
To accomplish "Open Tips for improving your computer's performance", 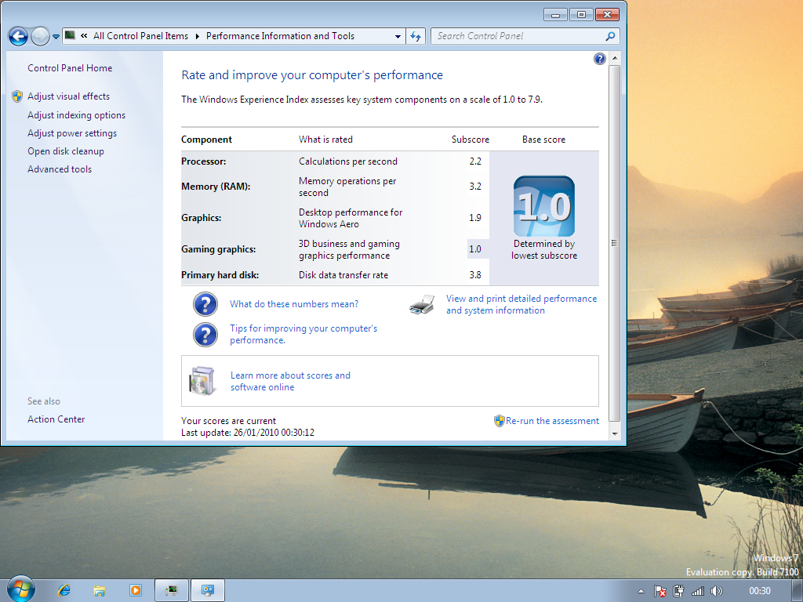I will click(x=303, y=334).
